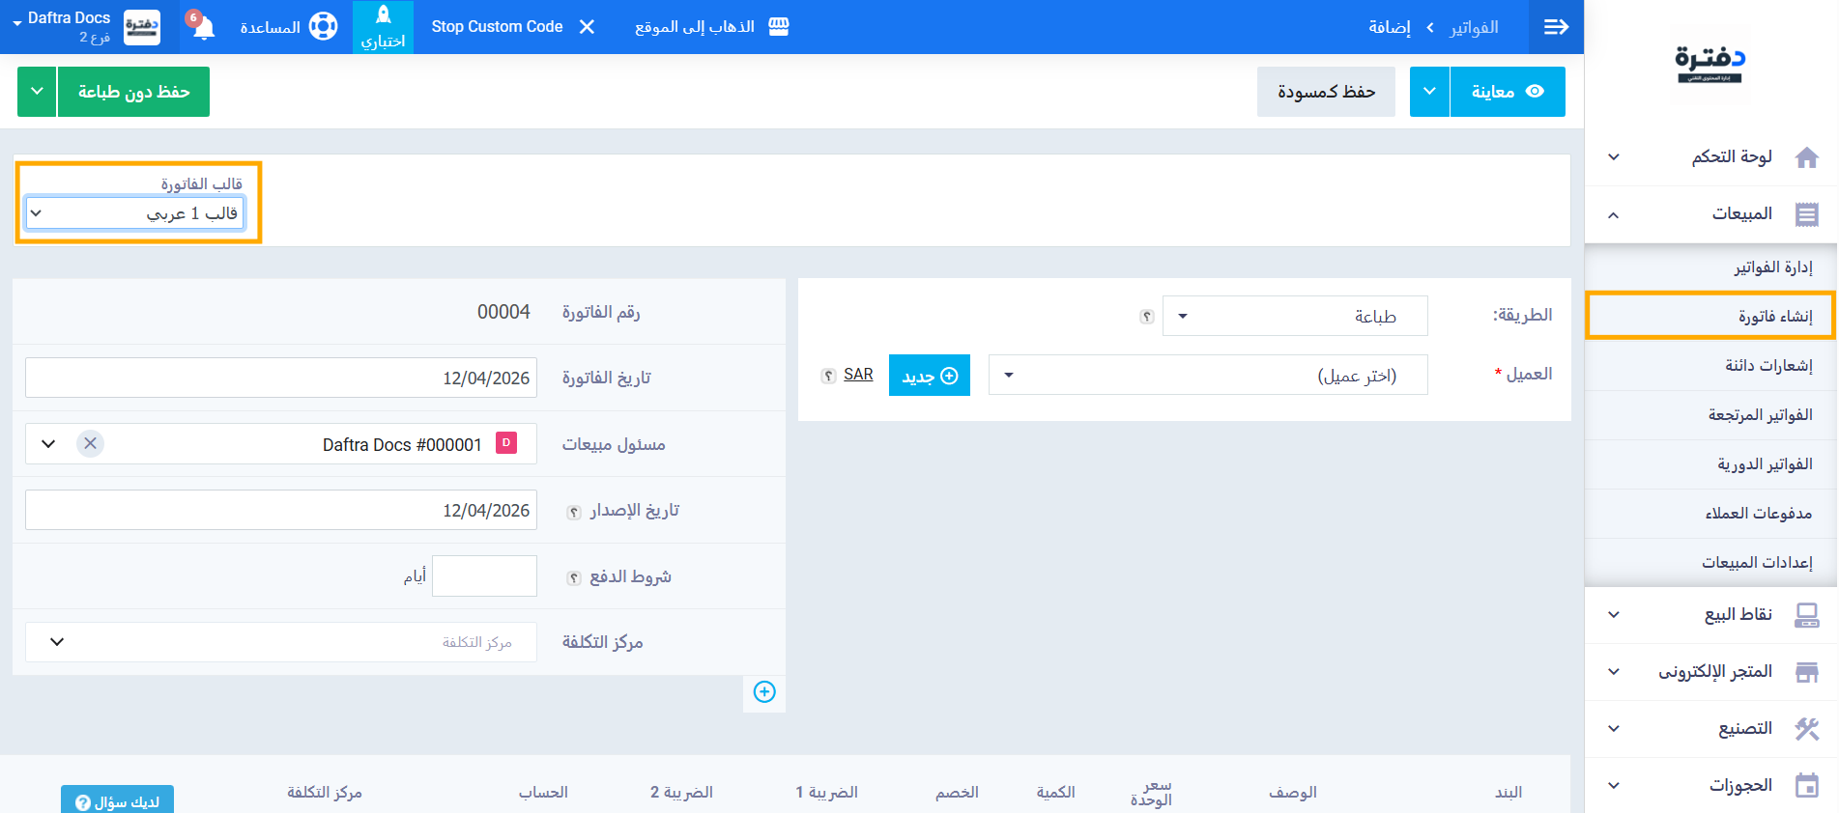Image resolution: width=1839 pixels, height=813 pixels.
Task: Click the invoice date input field
Action: coord(280,378)
